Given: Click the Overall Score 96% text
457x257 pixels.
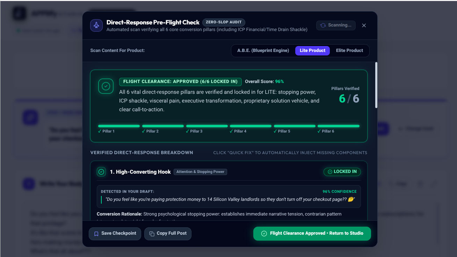Looking at the screenshot, I should pyautogui.click(x=264, y=82).
